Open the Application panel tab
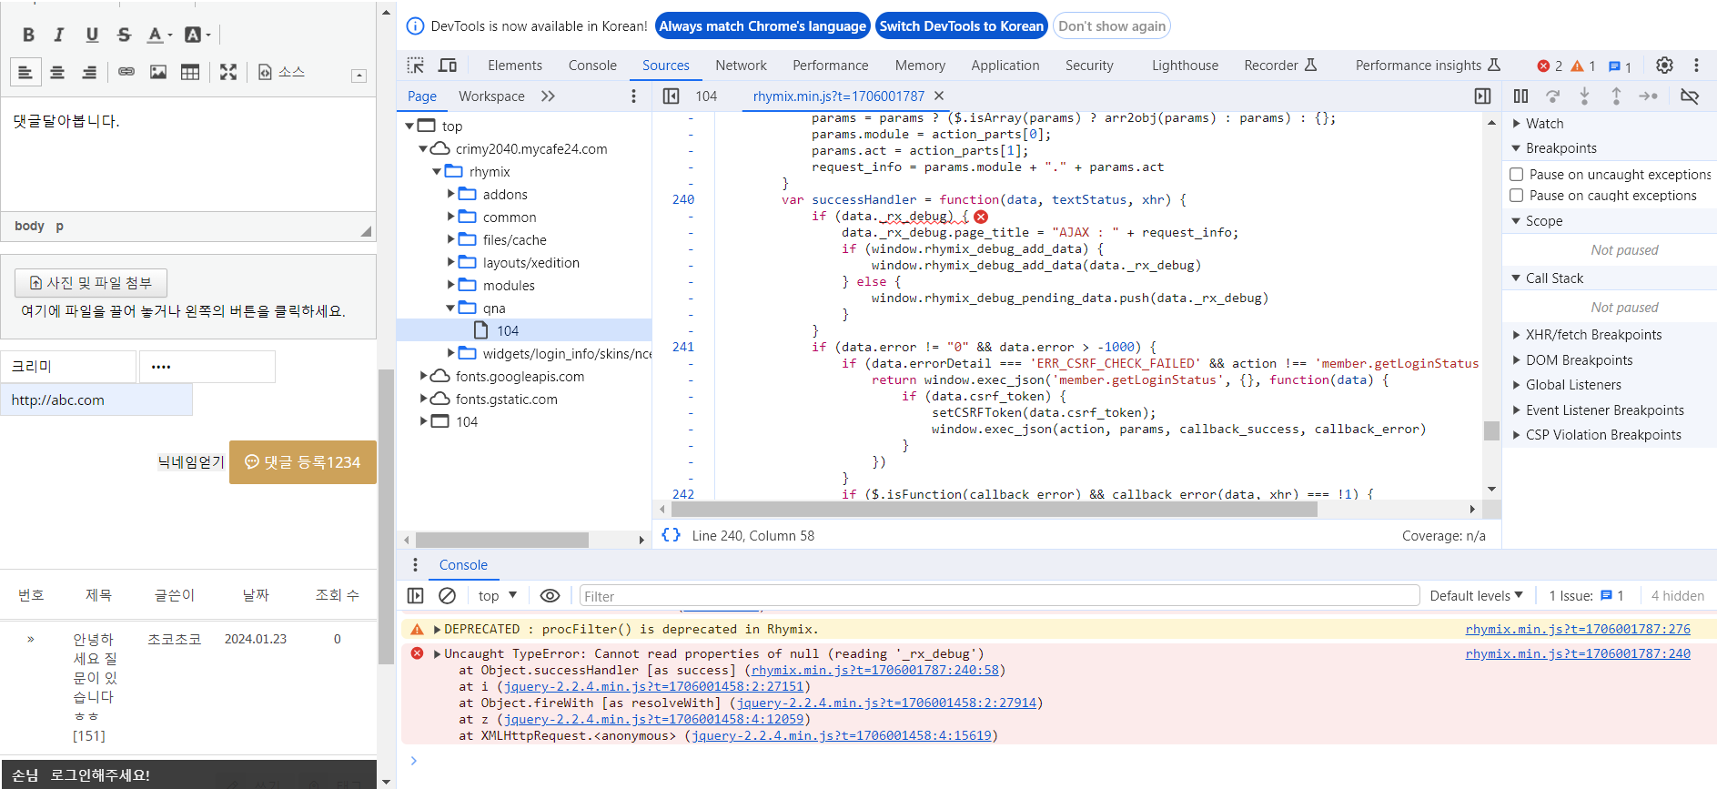 click(x=1005, y=66)
